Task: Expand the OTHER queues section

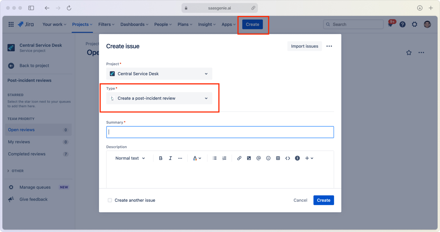Action: point(15,171)
